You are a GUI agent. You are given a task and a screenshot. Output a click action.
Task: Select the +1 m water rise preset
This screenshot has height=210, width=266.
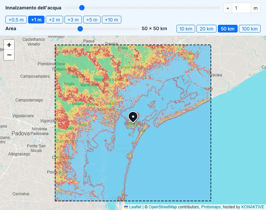click(36, 20)
